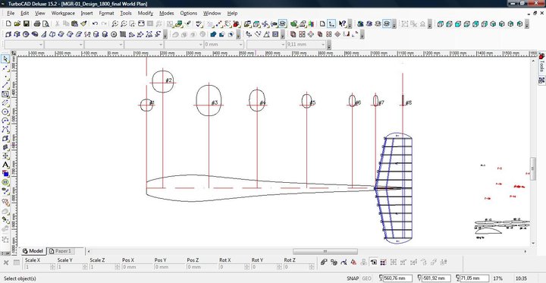The width and height of the screenshot is (546, 283).
Task: Select the Arc tool in left toolbar
Action: tap(5, 121)
